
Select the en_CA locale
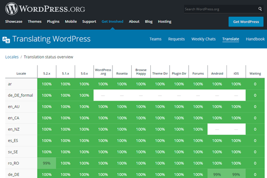(13, 118)
